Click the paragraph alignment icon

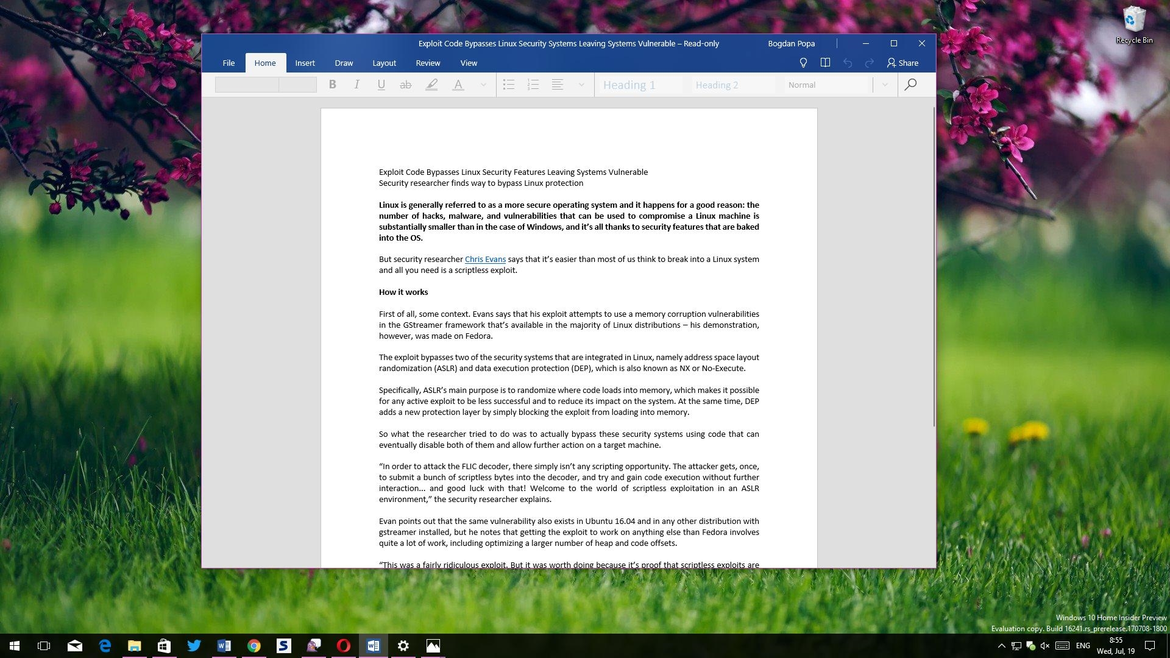coord(557,85)
